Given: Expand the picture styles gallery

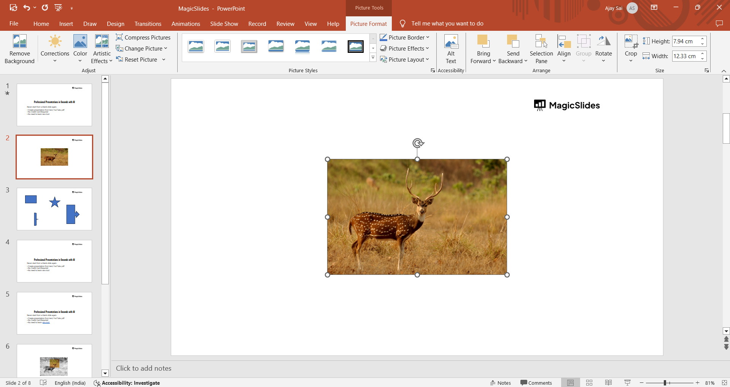Looking at the screenshot, I should (x=373, y=58).
